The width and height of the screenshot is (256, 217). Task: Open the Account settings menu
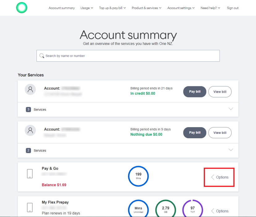point(181,8)
